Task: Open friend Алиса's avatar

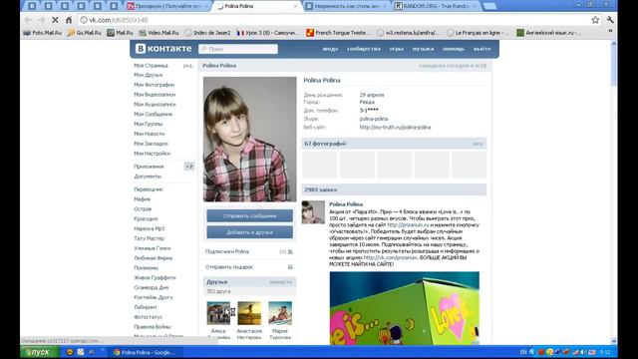Action: [218, 312]
